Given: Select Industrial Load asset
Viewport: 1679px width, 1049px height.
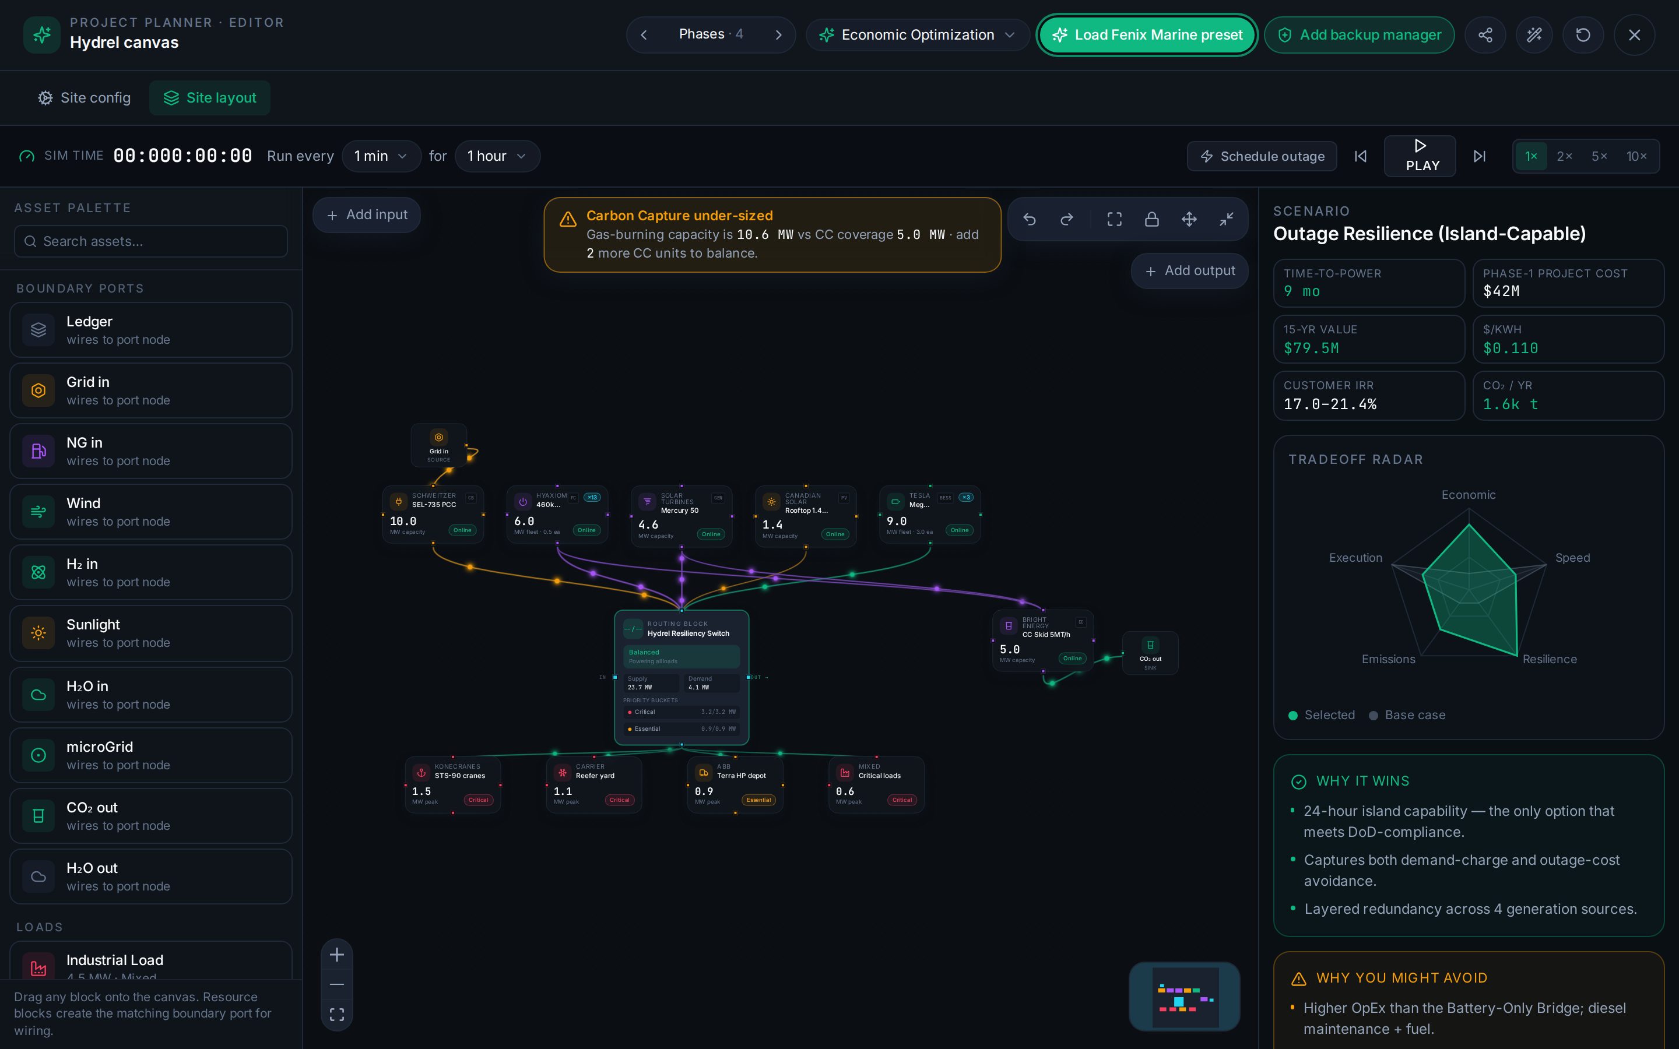Looking at the screenshot, I should (x=150, y=961).
